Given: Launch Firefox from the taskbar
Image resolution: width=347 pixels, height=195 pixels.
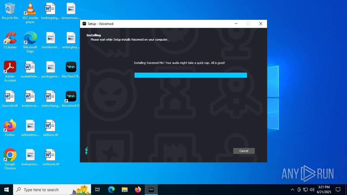Looking at the screenshot, I should [138, 190].
